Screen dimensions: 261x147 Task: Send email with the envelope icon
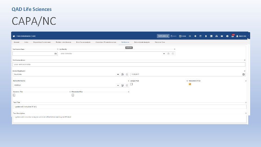coord(222,36)
